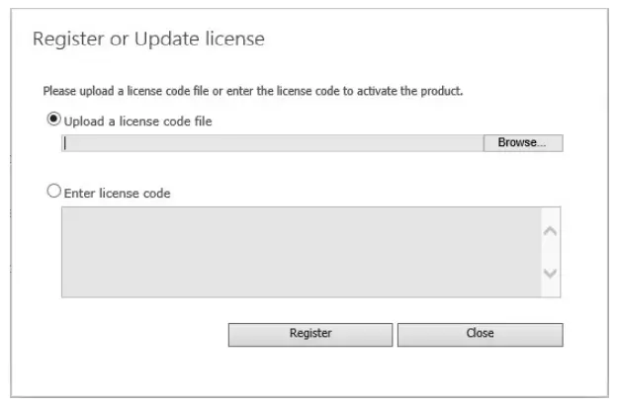This screenshot has width=618, height=405.
Task: Click the "Enter license code" label text
Action: click(117, 194)
